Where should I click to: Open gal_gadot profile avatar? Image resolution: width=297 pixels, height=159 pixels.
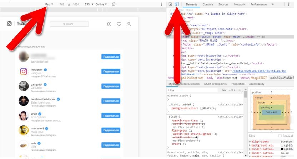[24, 86]
